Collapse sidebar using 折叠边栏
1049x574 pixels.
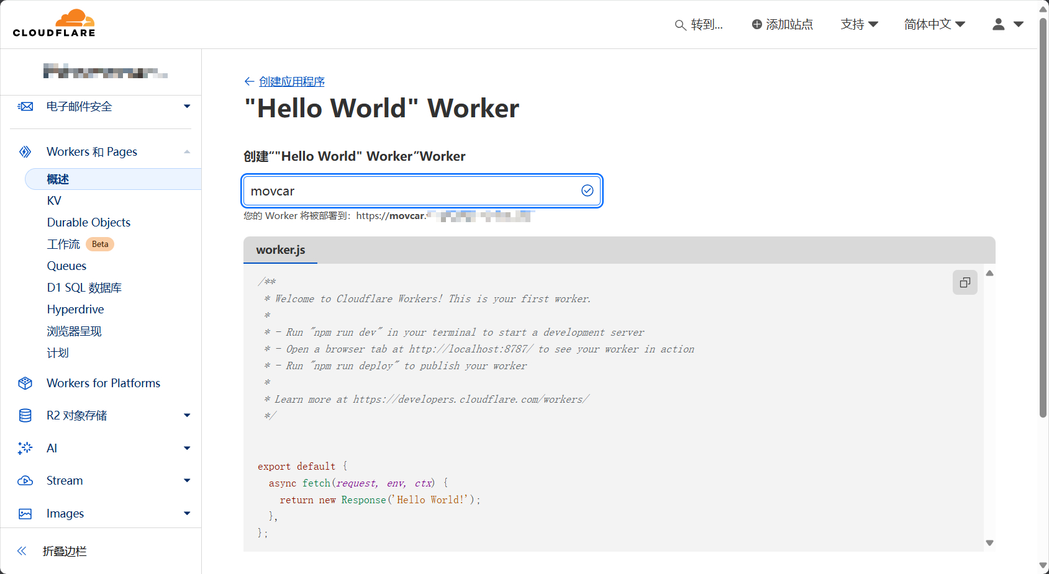pos(64,551)
